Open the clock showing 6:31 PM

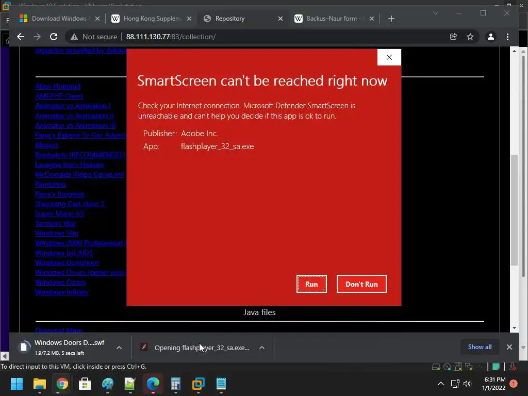click(494, 384)
